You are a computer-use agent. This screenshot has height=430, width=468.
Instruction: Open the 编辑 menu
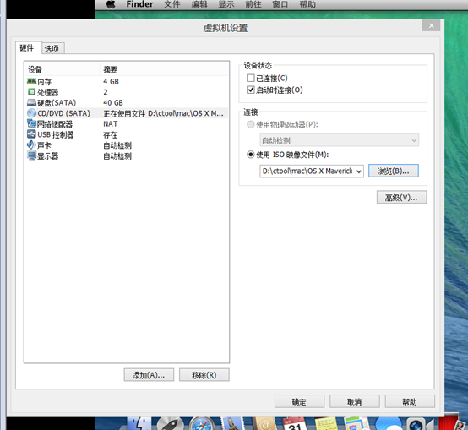click(199, 4)
